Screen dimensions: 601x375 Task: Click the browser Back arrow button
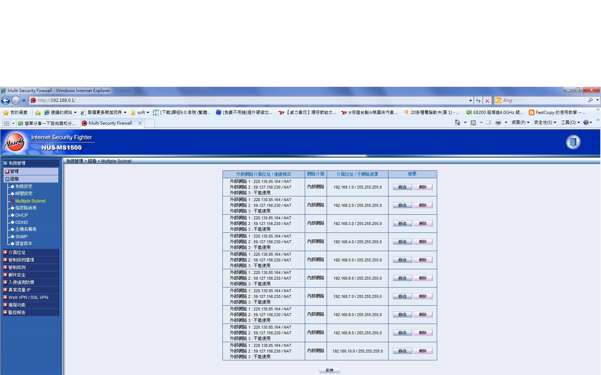5,101
